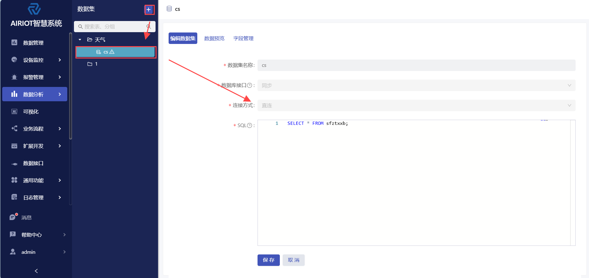Click the SQL help question mark icon
This screenshot has width=589, height=278.
pos(250,125)
